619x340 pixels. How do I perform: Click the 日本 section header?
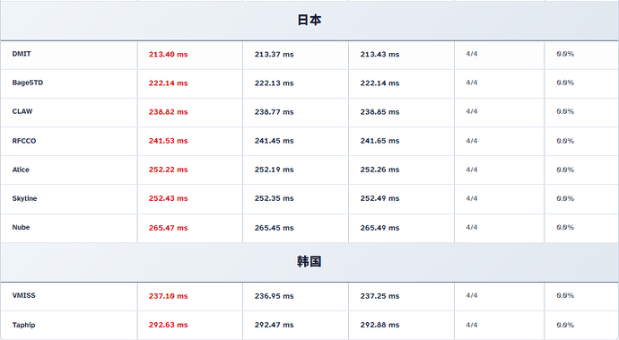(309, 20)
